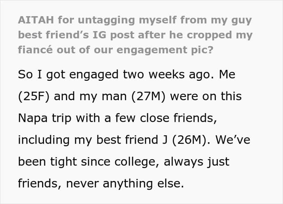Screen dimensions: 283x204
Task: Click the word 'engaged' in the first sentence
Action: pyautogui.click(x=94, y=75)
